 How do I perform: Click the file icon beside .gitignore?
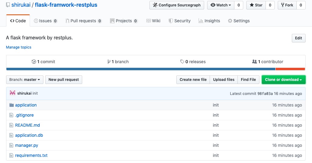click(11, 115)
